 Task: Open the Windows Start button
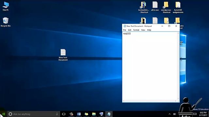4,114
